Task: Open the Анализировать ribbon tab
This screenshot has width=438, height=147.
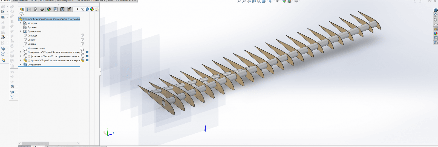Action: pos(65,1)
